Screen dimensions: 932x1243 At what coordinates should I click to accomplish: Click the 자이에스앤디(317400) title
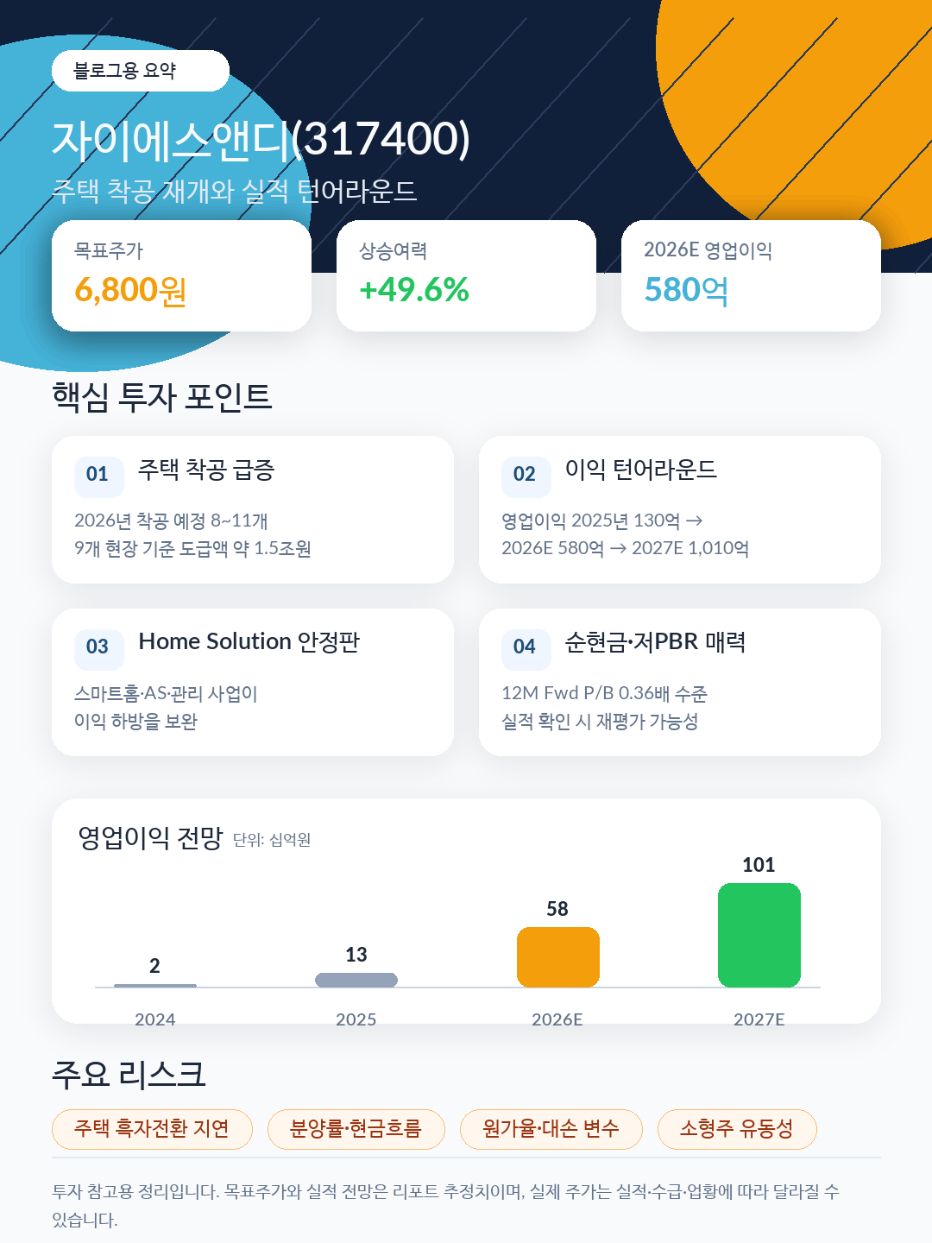[261, 140]
